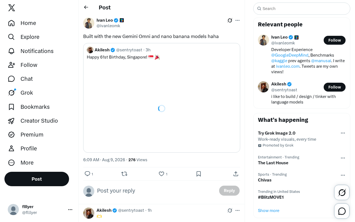This screenshot has width=355, height=222.
Task: Open the floating Grok button
Action: [x=342, y=192]
